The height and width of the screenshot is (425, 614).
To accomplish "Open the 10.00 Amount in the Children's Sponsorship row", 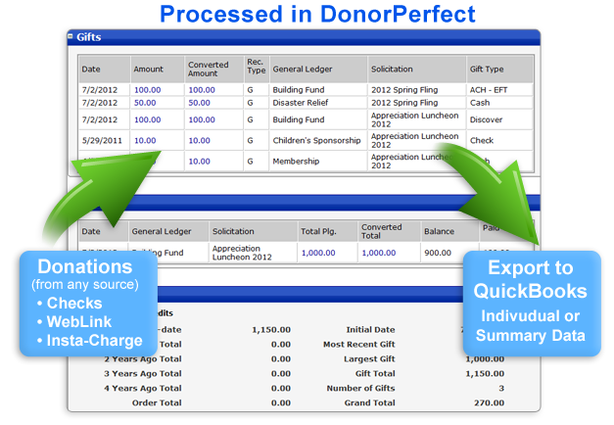I will [x=145, y=140].
